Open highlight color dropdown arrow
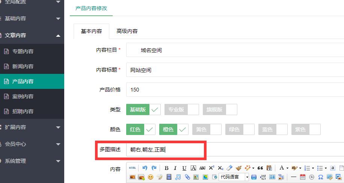The height and width of the screenshot is (183, 344). pyautogui.click(x=300, y=168)
